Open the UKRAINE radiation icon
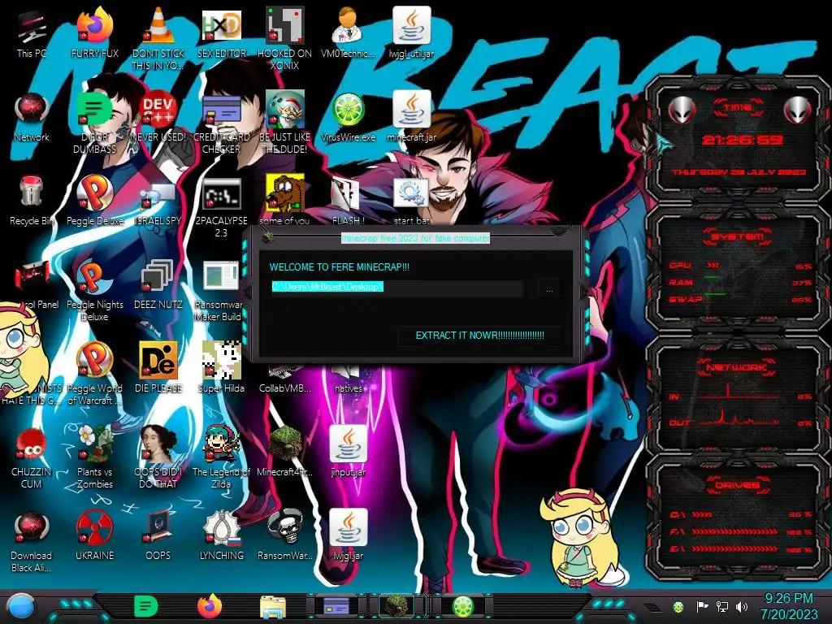Viewport: 832px width, 624px height. 94,535
